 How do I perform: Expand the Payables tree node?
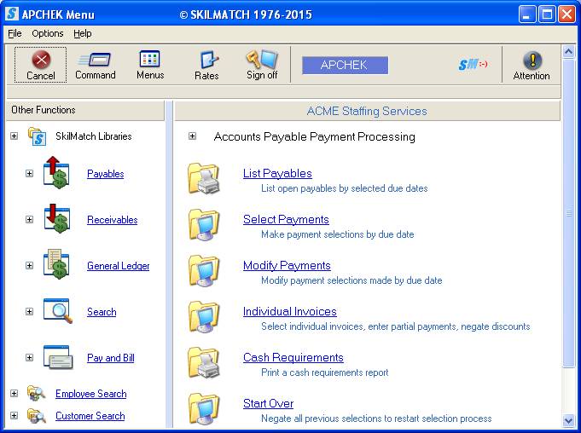pyautogui.click(x=29, y=173)
